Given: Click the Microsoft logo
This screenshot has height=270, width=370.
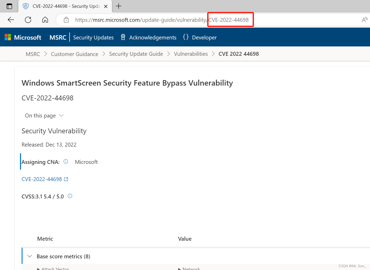Looking at the screenshot, I should [x=23, y=37].
